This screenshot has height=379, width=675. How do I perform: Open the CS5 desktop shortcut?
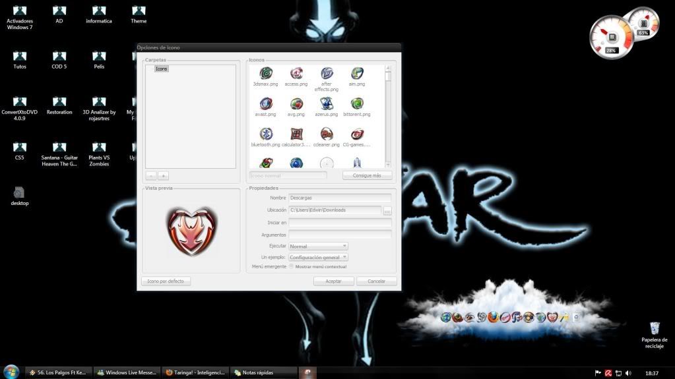[x=19, y=152]
